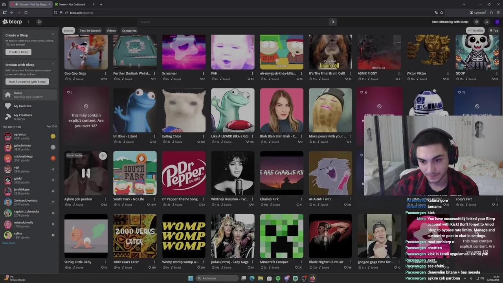503x283 pixels.
Task: Switch to Stream - Kick Dashboard browser tab
Action: click(75, 4)
